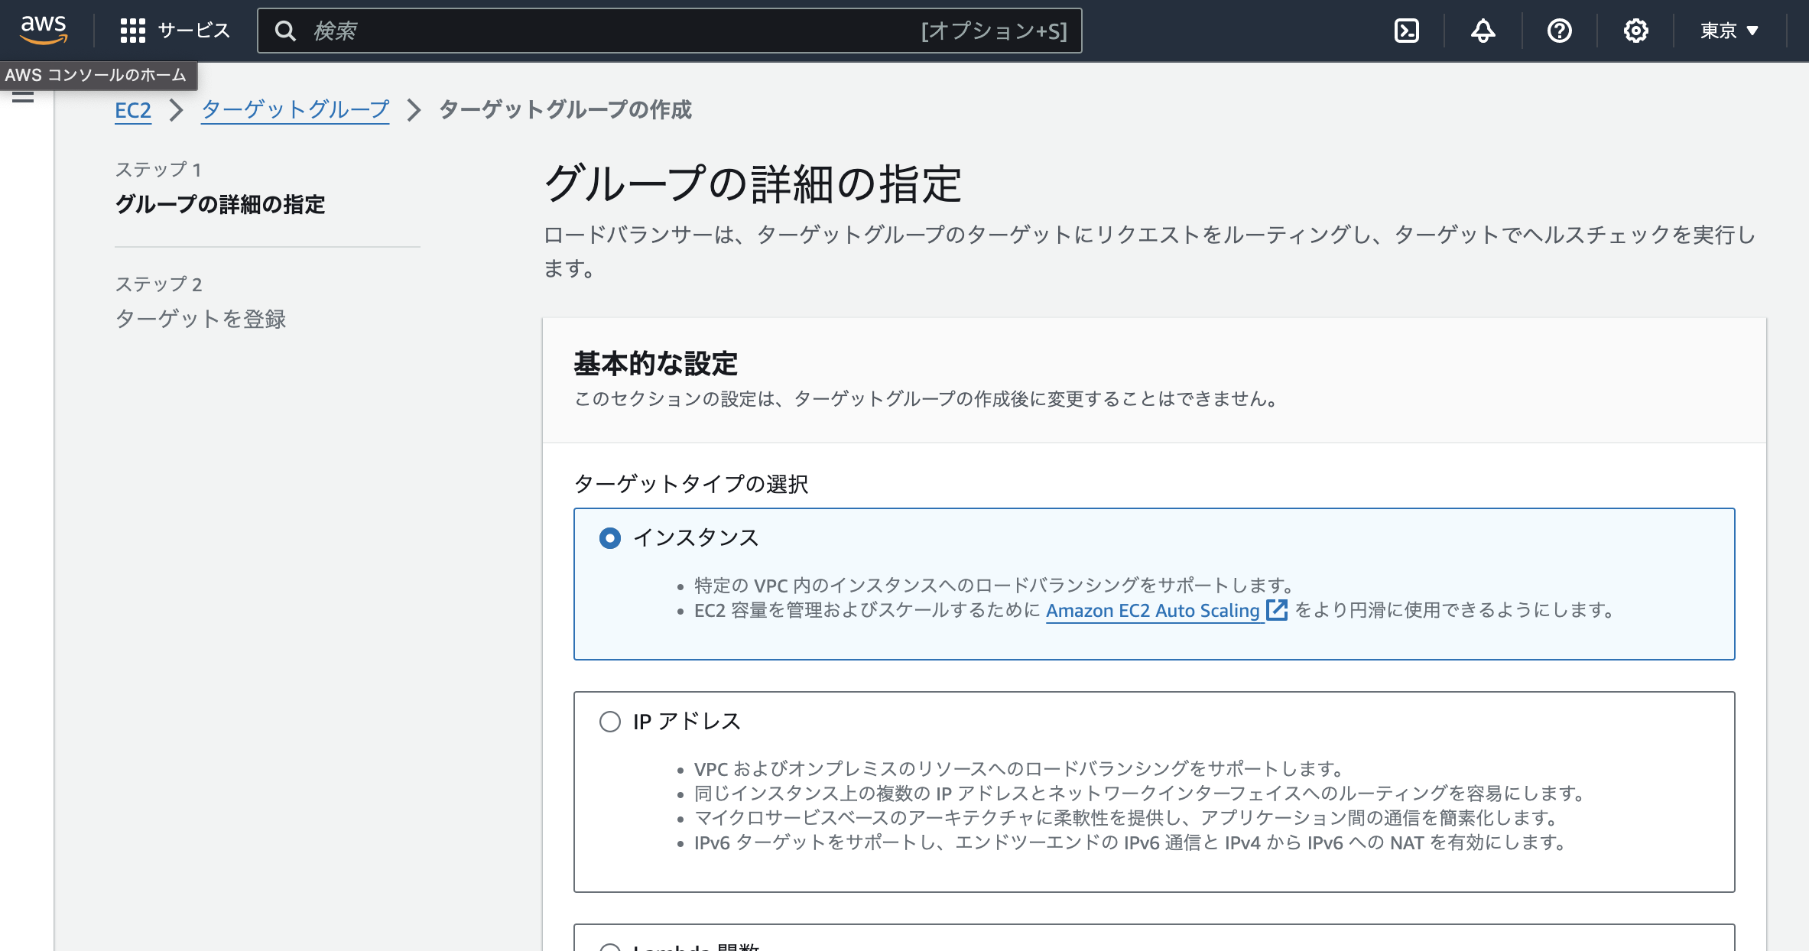Screen dimensions: 1809x951
Task: Click the ターゲットタイプの選択 label
Action: [691, 484]
